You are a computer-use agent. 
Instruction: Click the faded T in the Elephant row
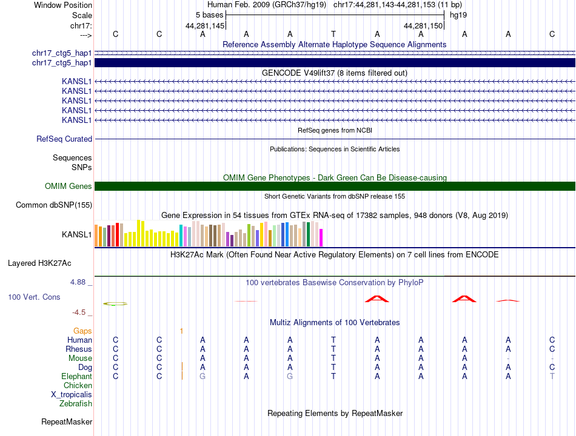pyautogui.click(x=552, y=376)
